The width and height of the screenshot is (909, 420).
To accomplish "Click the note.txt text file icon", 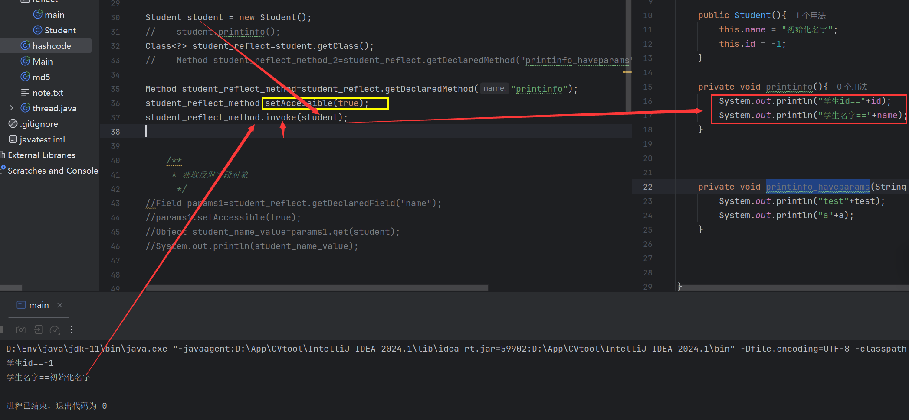I will (25, 93).
